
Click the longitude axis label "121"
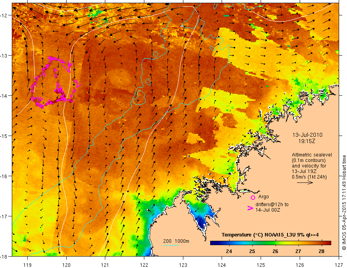click(x=105, y=265)
